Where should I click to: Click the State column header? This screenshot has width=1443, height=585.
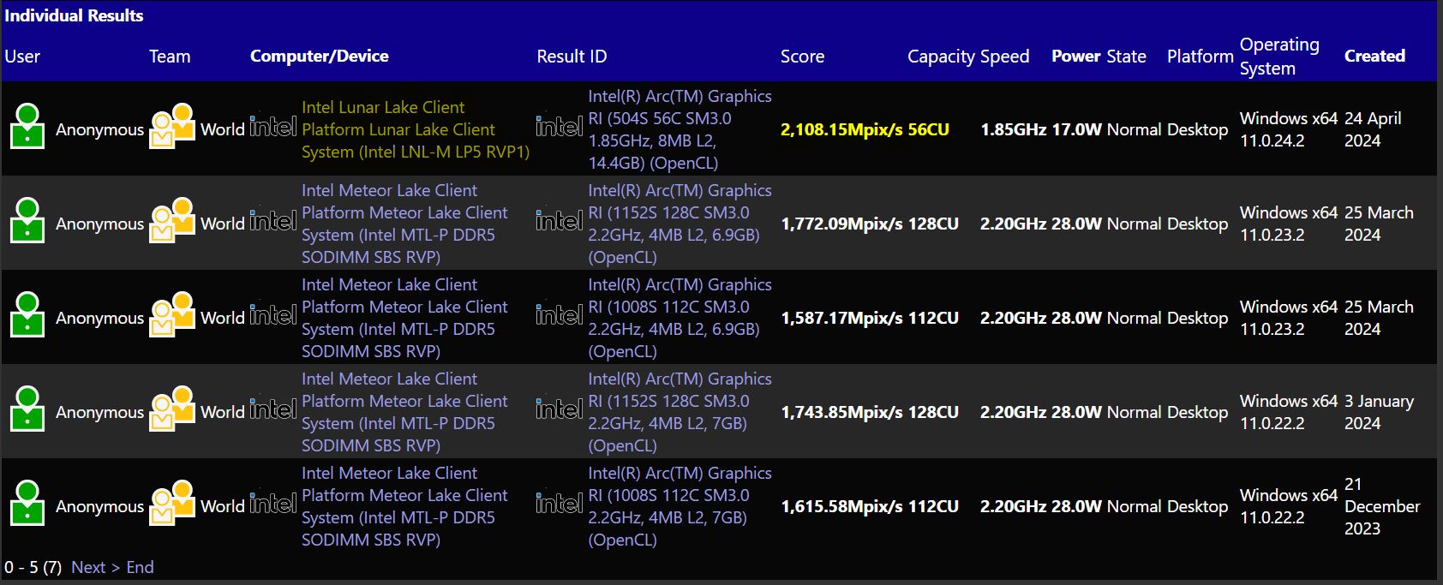1126,57
